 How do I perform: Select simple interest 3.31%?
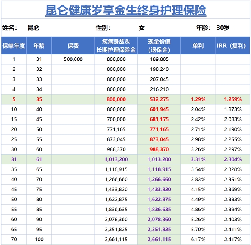[198, 159]
